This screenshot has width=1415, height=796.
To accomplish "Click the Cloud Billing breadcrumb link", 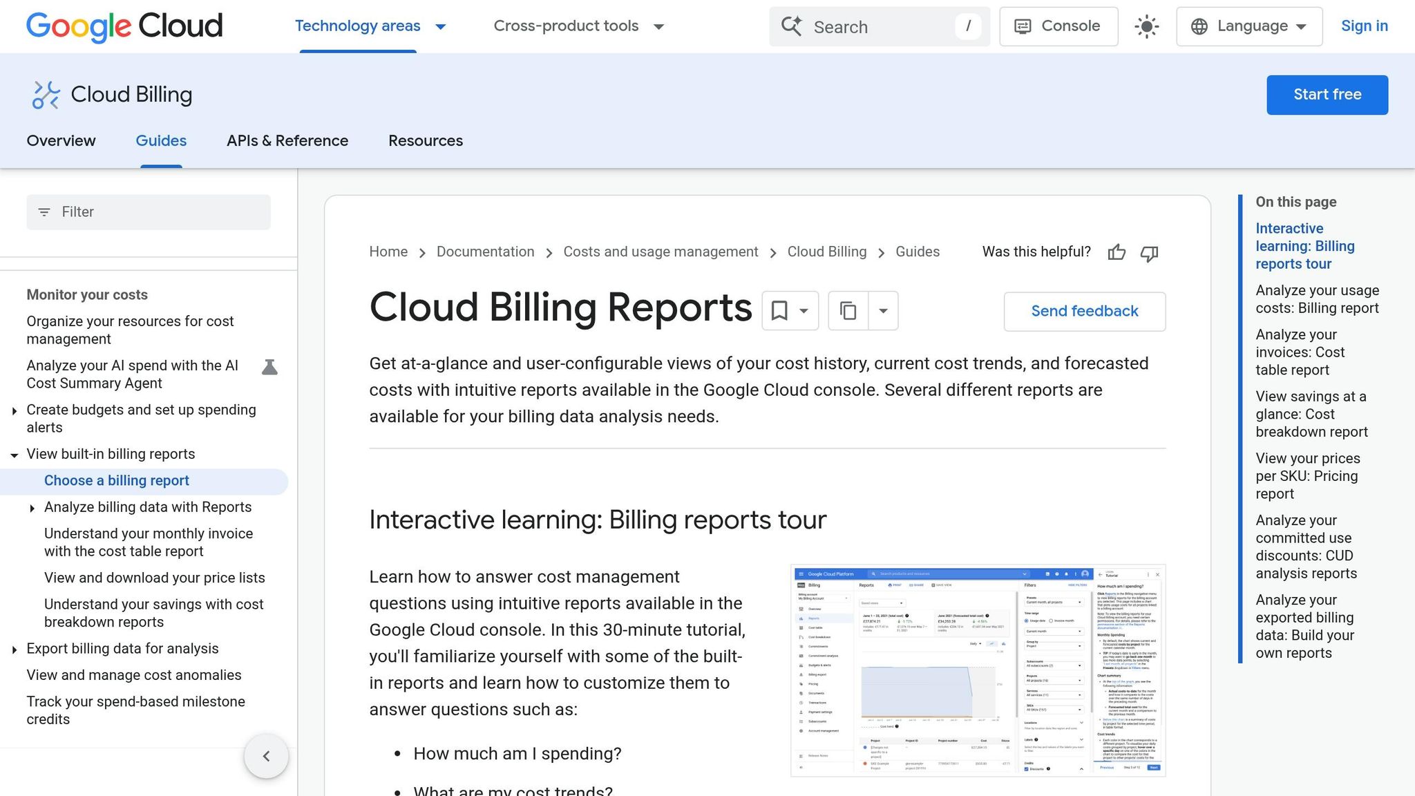I will click(x=827, y=252).
